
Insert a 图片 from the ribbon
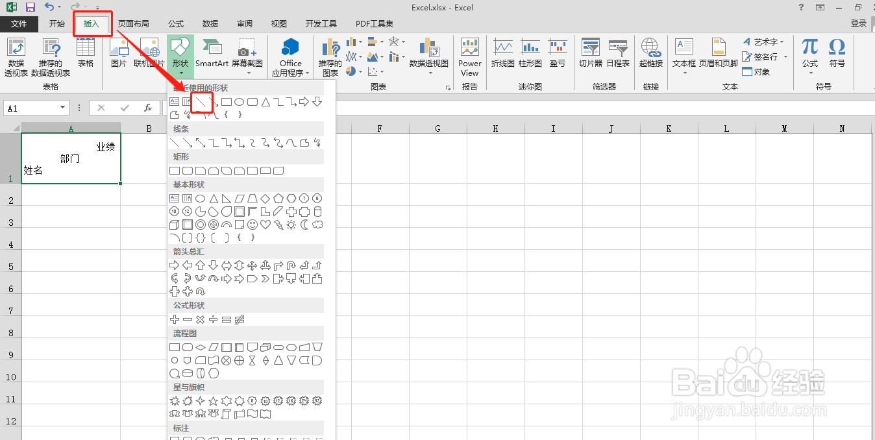[x=119, y=53]
